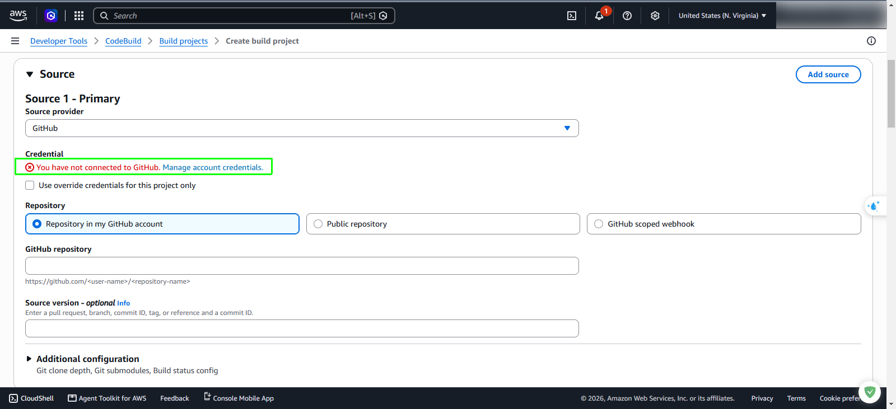
Task: Toggle the hamburger navigation menu
Action: point(15,41)
